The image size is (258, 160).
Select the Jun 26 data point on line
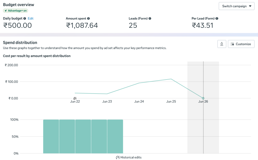[x=203, y=98]
